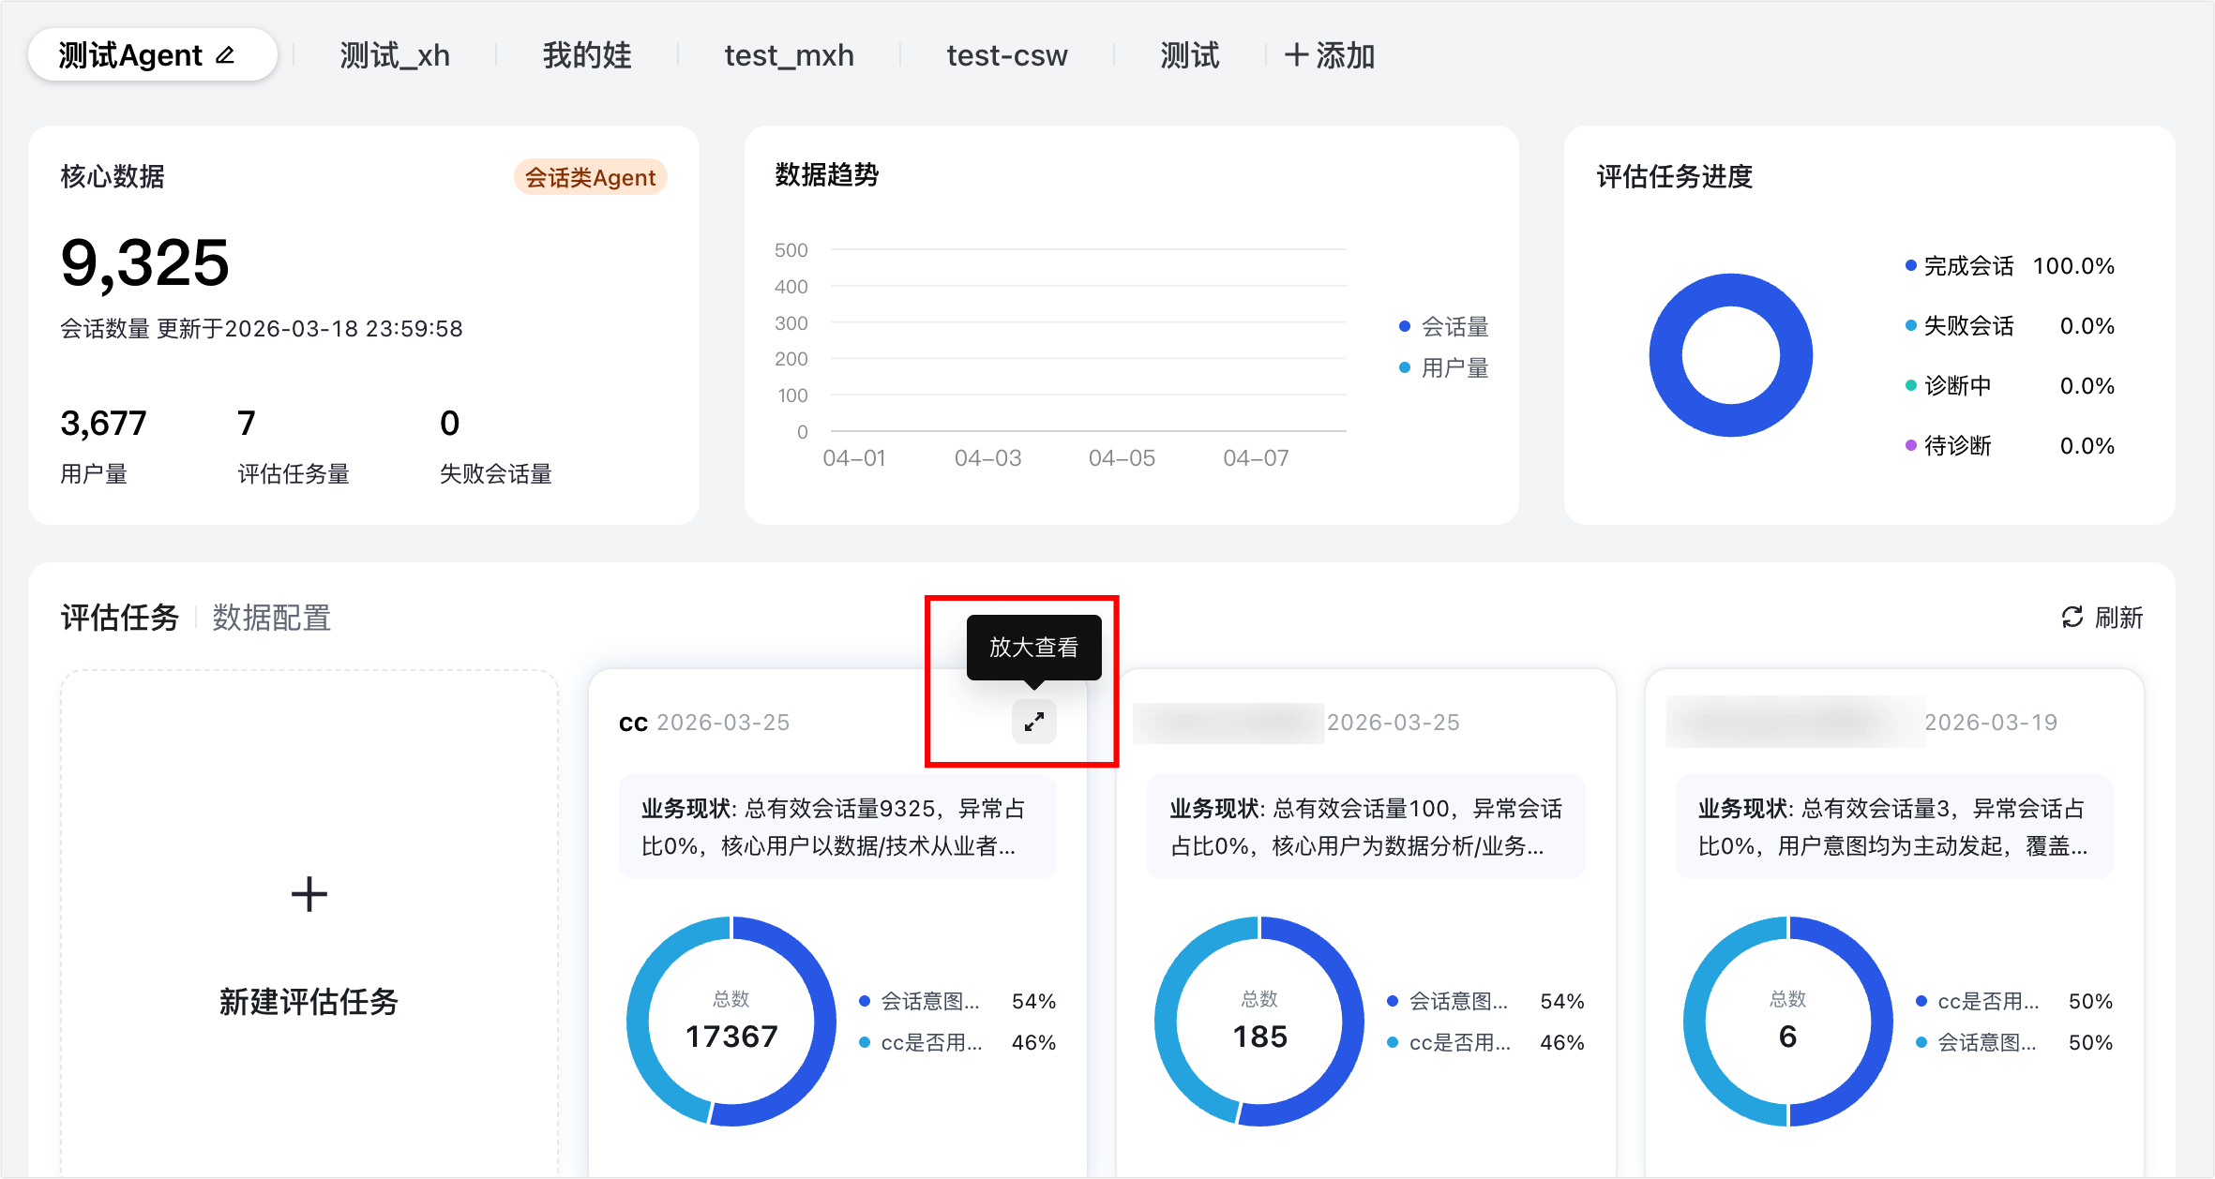Select the test_mxh tab
Viewport: 2215px width, 1179px height.
pos(789,55)
